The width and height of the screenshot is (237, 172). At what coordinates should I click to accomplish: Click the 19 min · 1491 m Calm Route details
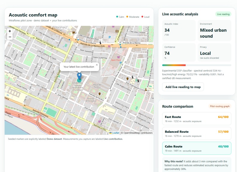[183, 151]
